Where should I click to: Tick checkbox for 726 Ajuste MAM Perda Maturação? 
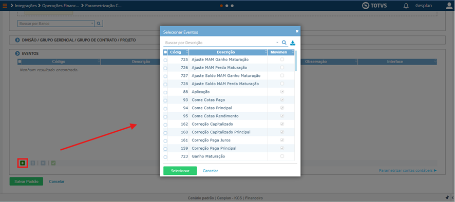[x=165, y=68]
